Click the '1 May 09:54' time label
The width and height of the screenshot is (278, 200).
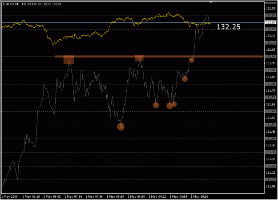click(178, 196)
